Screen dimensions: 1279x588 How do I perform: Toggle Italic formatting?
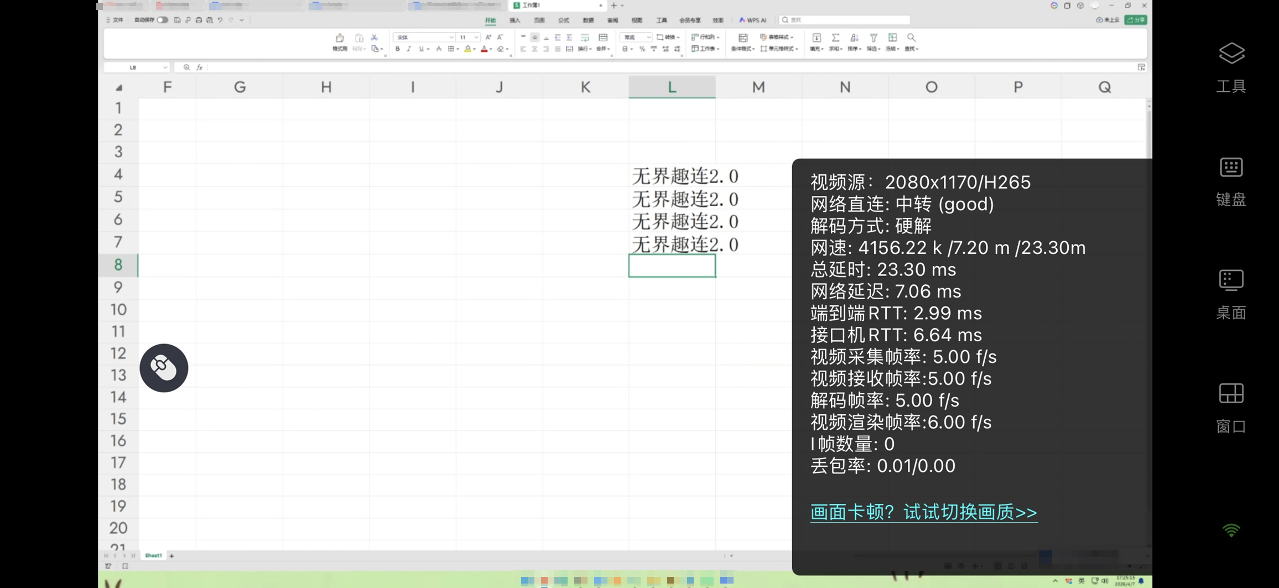(409, 49)
